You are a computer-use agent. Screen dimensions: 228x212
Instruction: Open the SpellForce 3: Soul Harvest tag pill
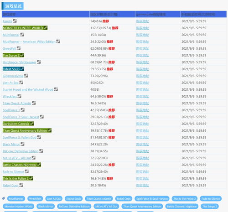point(152,199)
